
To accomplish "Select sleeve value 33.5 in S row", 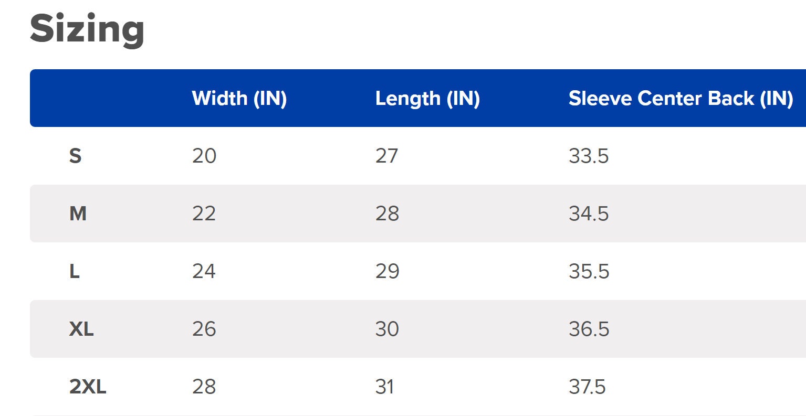I will tap(589, 156).
